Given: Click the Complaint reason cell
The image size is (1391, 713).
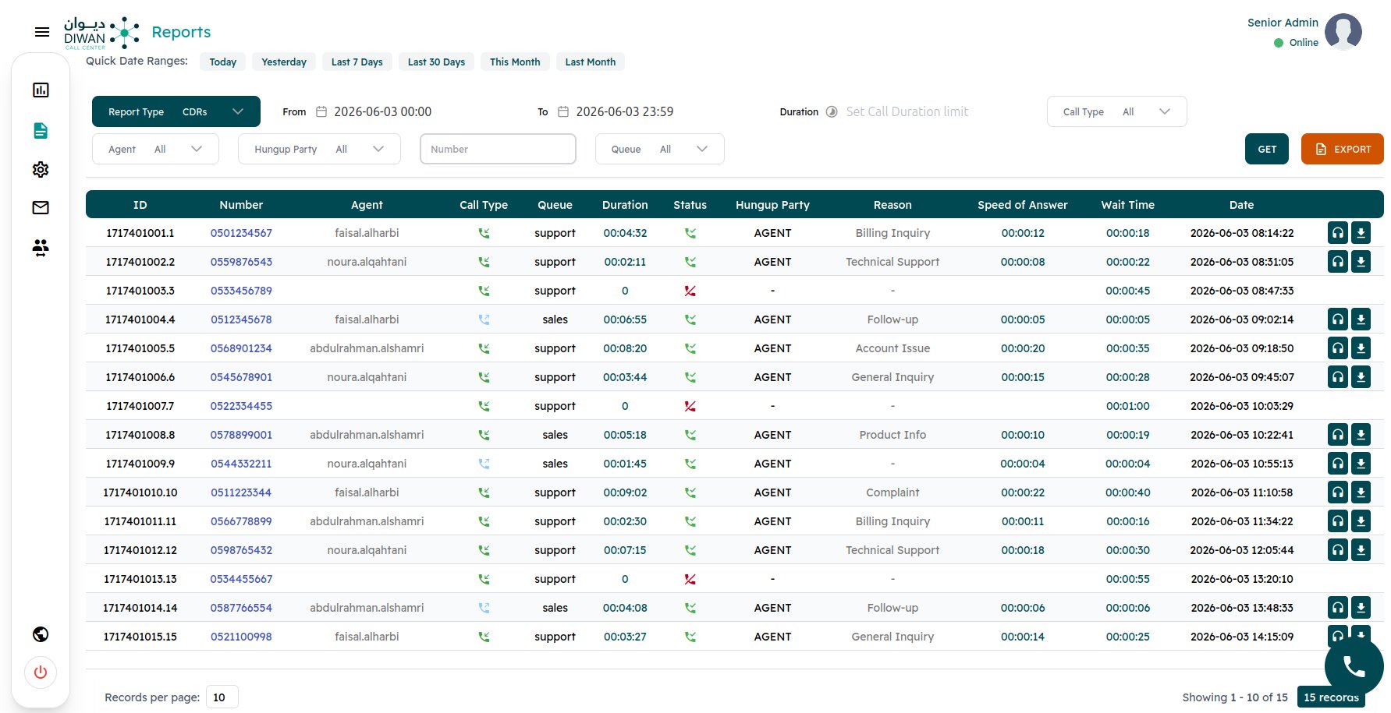Looking at the screenshot, I should click(892, 492).
